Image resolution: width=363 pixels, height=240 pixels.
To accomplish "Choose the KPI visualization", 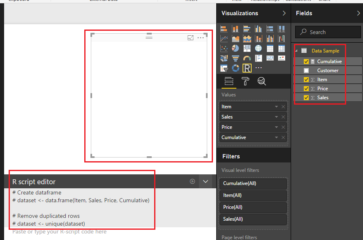I will pos(282,58).
